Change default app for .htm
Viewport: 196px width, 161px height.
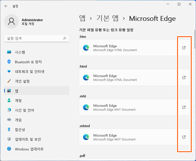[x=135, y=48]
